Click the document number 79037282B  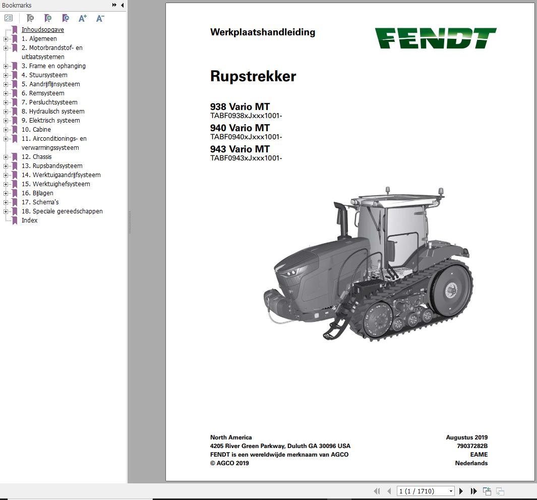[x=472, y=446]
